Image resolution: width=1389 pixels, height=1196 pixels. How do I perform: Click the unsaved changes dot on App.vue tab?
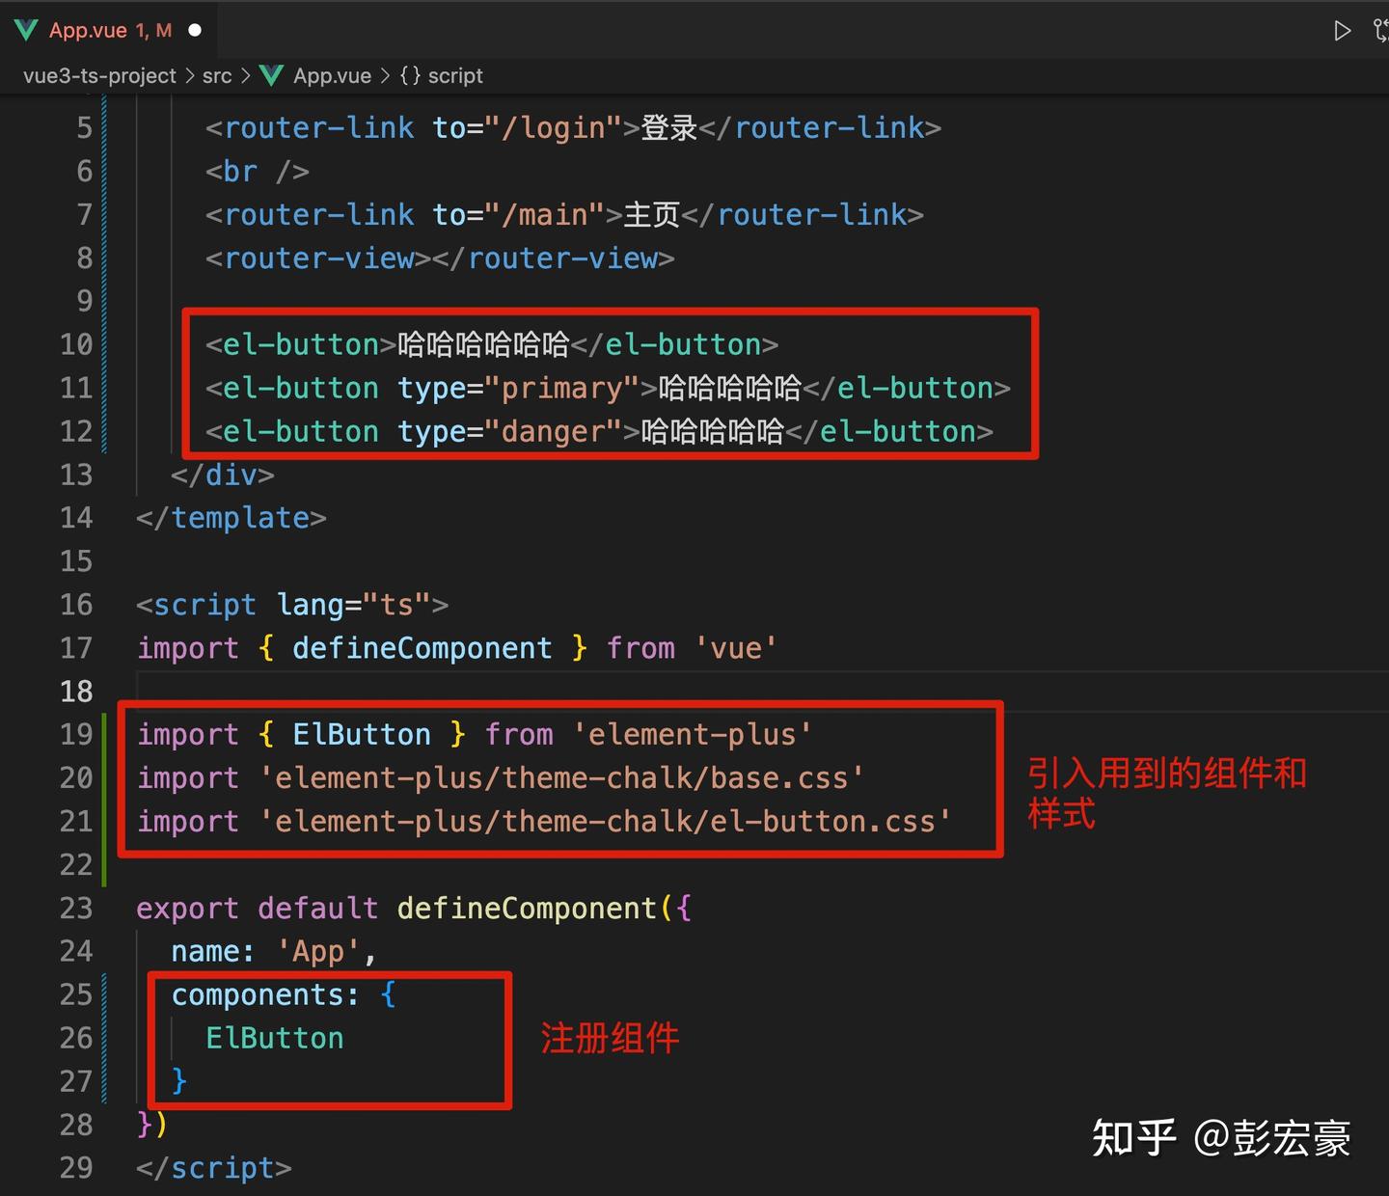(x=195, y=30)
